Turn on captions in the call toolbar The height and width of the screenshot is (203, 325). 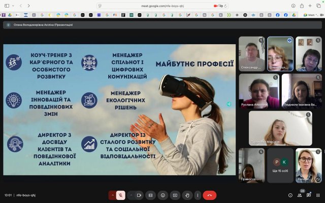tap(151, 195)
